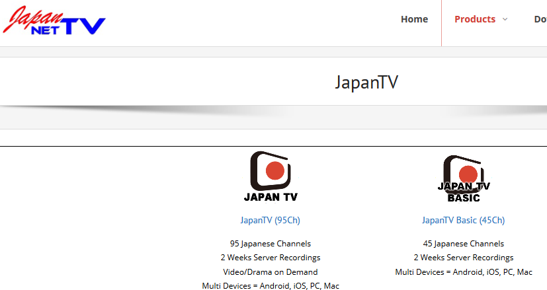Click the '95 Japanese Channels' text
This screenshot has width=547, height=290.
271,244
